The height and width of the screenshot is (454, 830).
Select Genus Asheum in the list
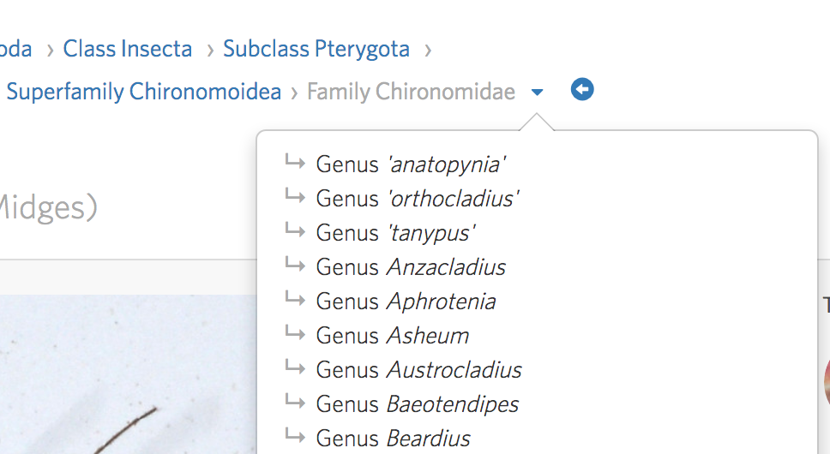[392, 335]
